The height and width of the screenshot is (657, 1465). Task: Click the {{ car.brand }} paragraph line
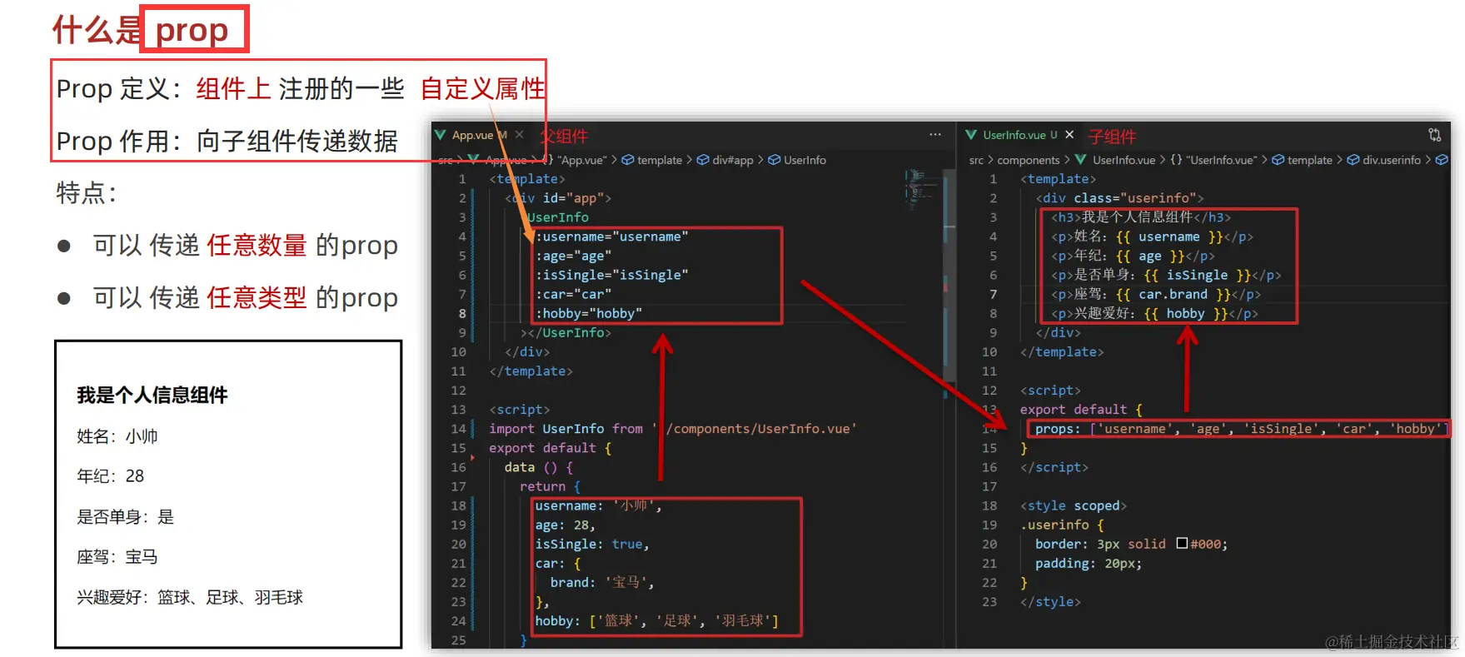click(x=1156, y=294)
